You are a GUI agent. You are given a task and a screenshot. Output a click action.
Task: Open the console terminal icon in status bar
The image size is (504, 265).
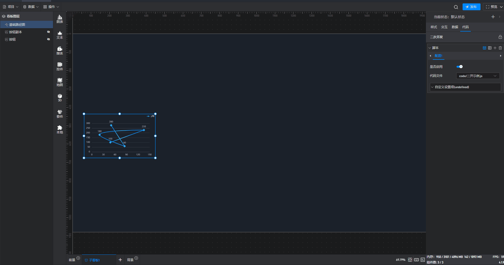point(423,260)
